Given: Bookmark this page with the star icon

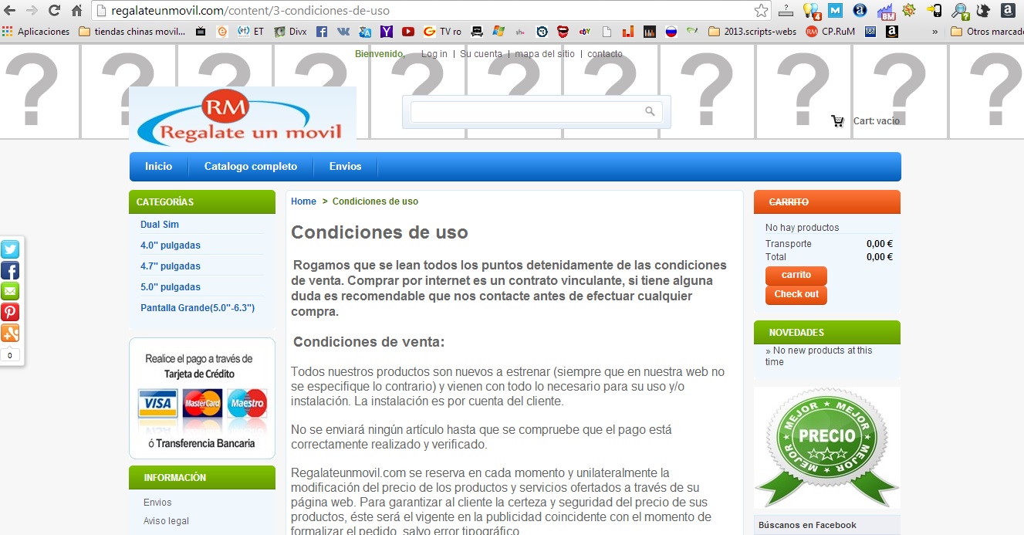Looking at the screenshot, I should pos(762,11).
